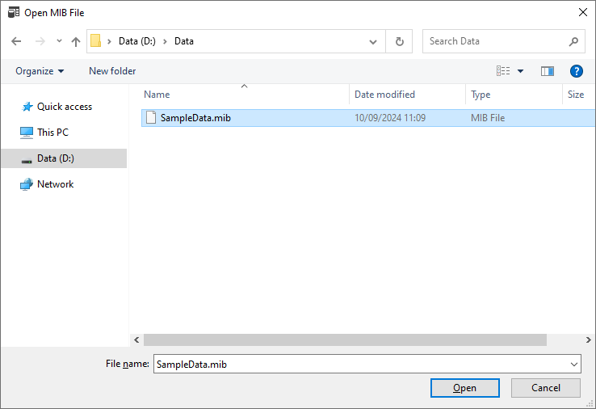
Task: Refresh the Data folder listing
Action: click(x=399, y=41)
